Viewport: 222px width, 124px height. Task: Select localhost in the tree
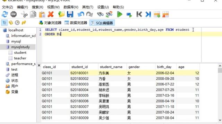tap(16, 30)
